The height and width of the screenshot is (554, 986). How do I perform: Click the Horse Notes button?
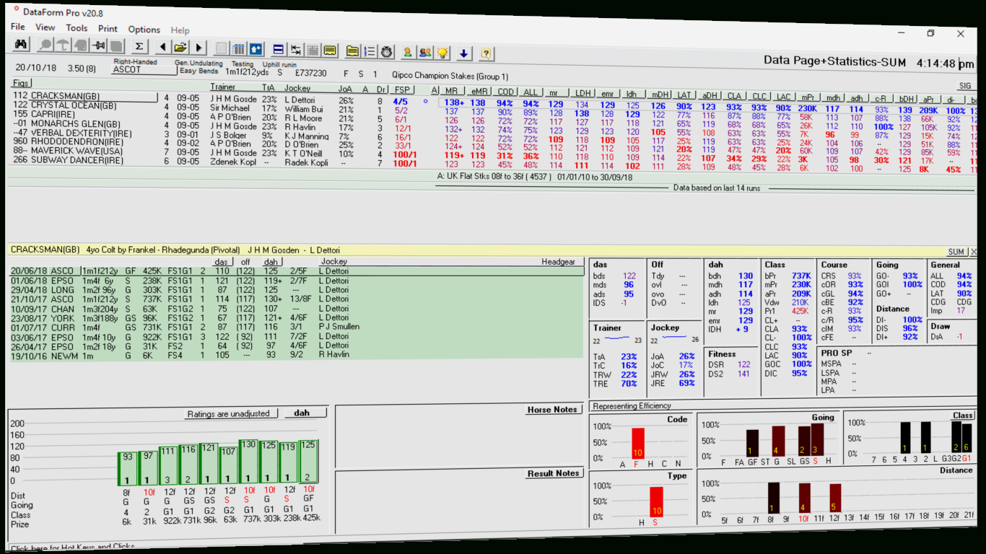[x=552, y=410]
